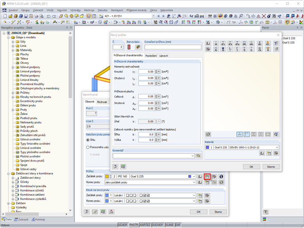The width and height of the screenshot is (304, 228).
Task: Open the Materiál Ocel S 235 dropdown
Action: (x=277, y=147)
